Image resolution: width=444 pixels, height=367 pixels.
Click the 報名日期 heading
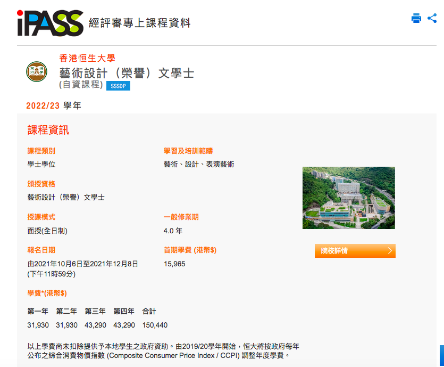pos(41,250)
